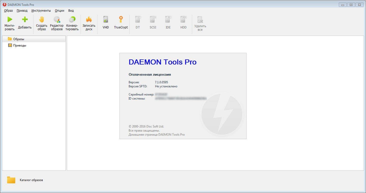Click the DAEMON Tools Pro blue title
The image size is (366, 193).
point(162,62)
